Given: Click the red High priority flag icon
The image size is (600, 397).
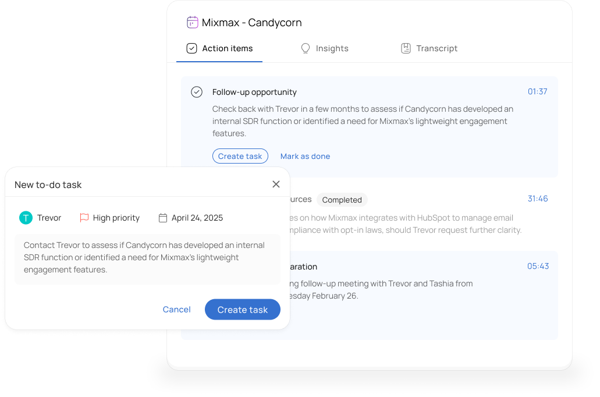Looking at the screenshot, I should pyautogui.click(x=84, y=218).
